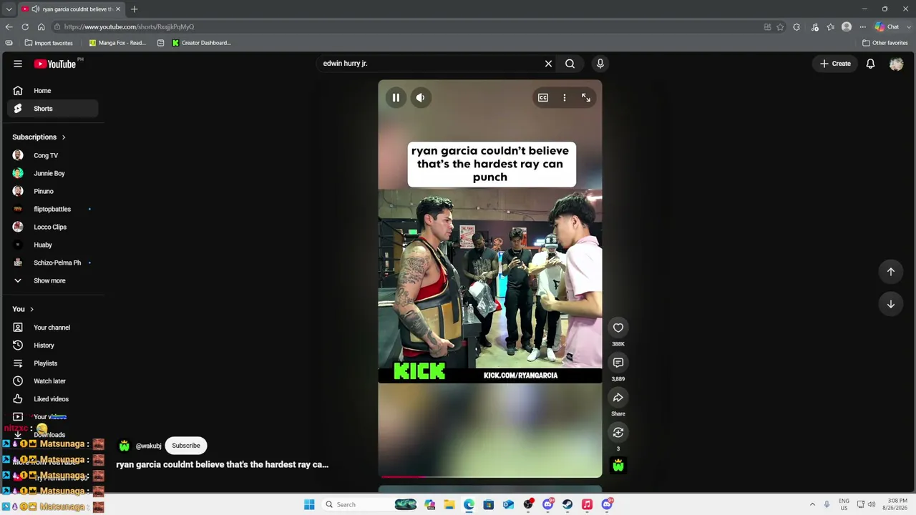Subscribe to the @wakubj channel

(186, 446)
